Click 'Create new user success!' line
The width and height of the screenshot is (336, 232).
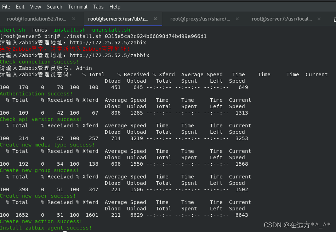[38, 196]
